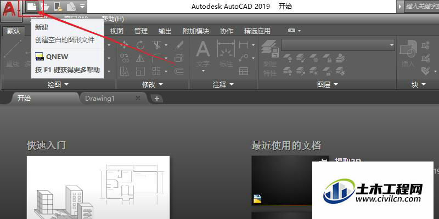Screen dimensions: 439x219
Task: Click the Layer Lock padlock icon
Action: 327,58
